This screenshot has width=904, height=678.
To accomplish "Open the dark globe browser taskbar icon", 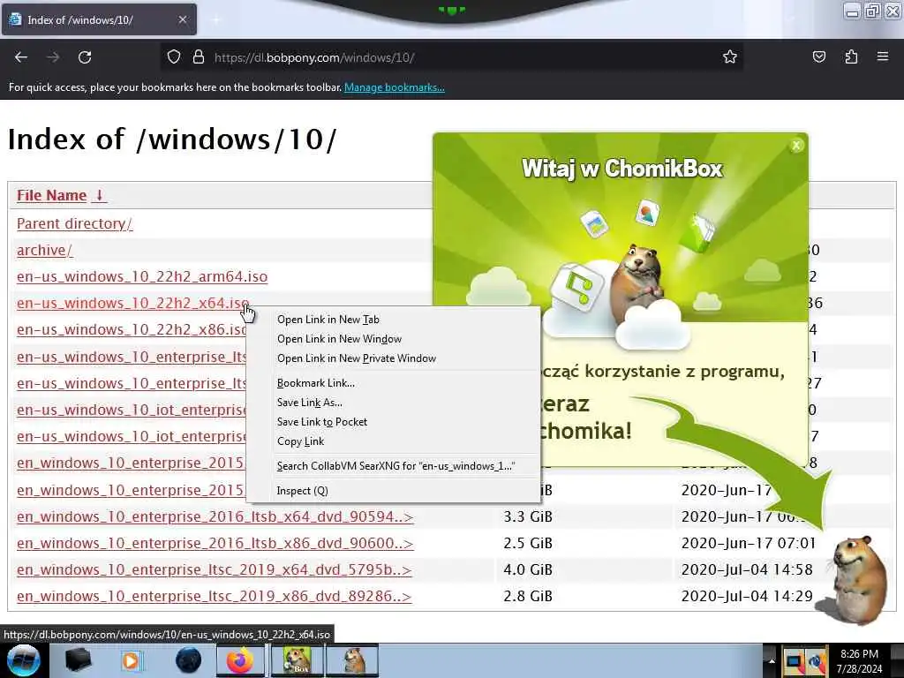I will [189, 660].
